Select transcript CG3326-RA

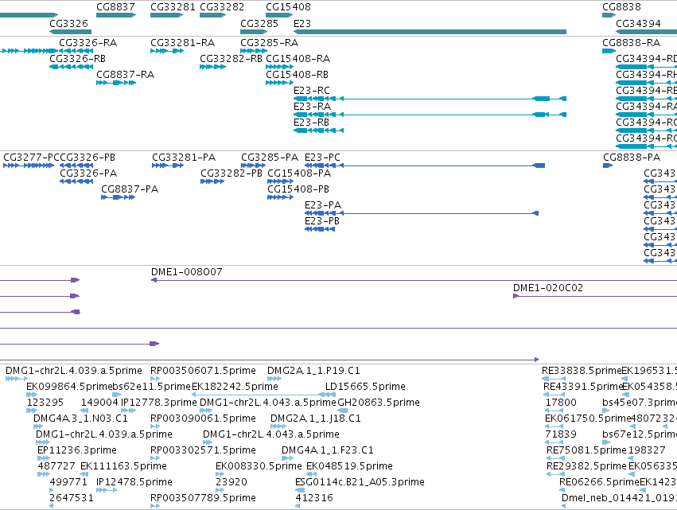tap(76, 51)
